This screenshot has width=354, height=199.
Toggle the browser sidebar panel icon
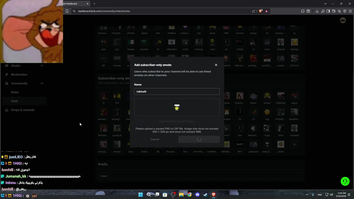[328, 11]
